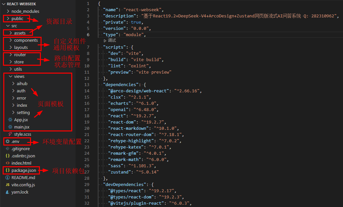343x207 pixels.
Task: Click the "oxlint" lint script value
Action: coord(139,66)
